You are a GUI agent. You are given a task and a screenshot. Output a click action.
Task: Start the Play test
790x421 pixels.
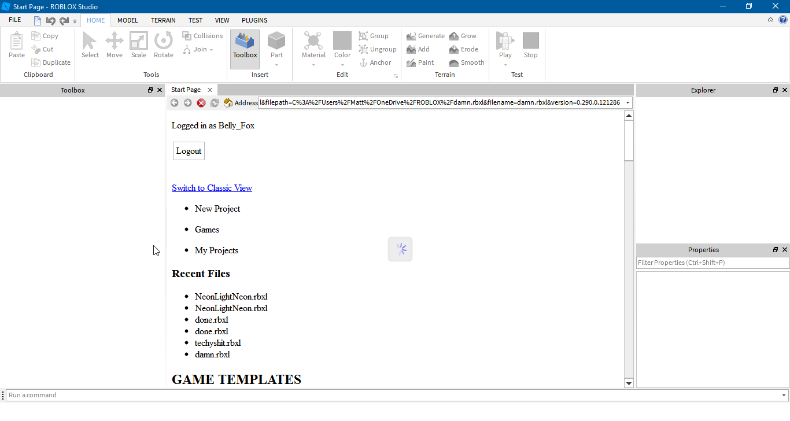click(x=505, y=46)
